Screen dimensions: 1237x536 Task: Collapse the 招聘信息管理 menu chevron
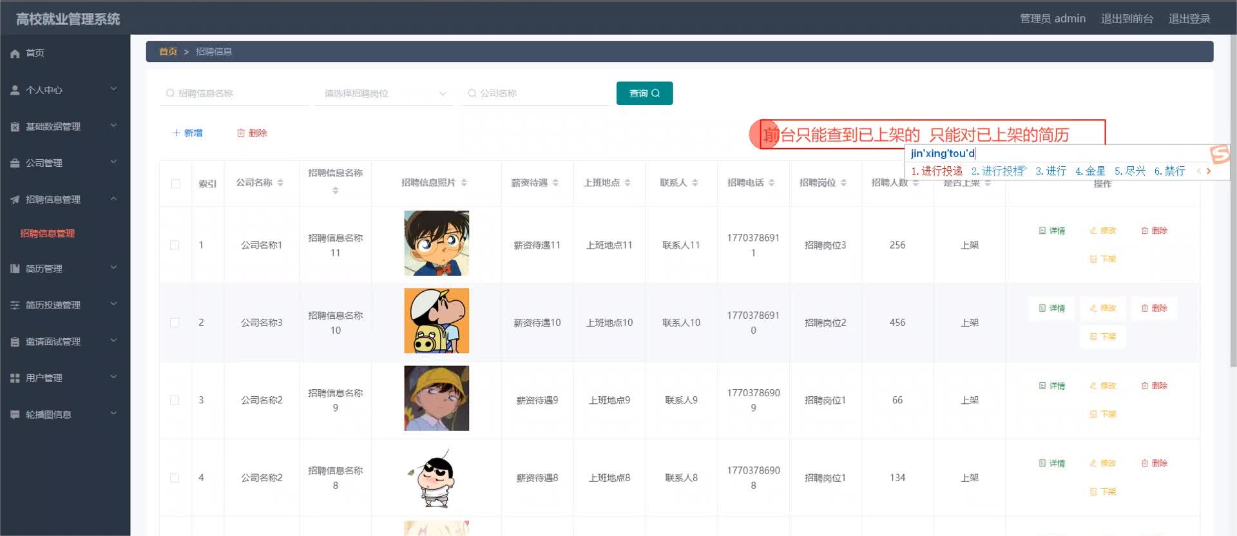(x=113, y=198)
